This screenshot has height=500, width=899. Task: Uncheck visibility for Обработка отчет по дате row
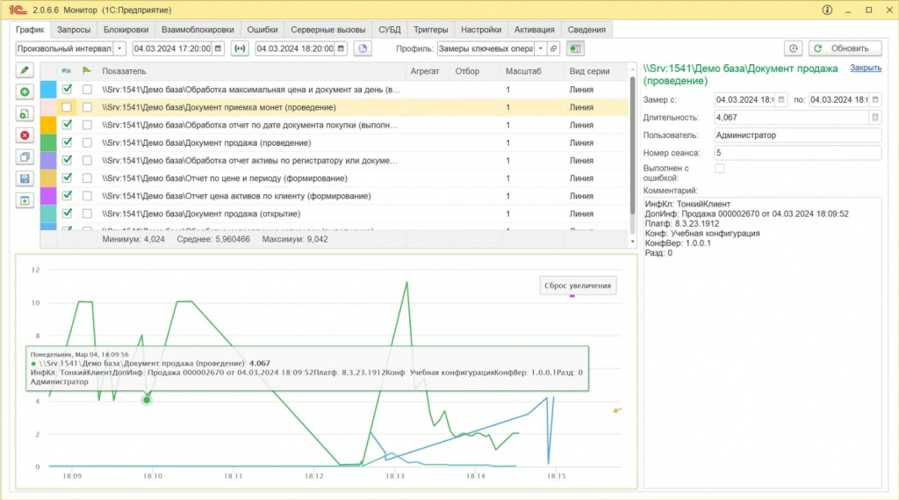coord(67,125)
